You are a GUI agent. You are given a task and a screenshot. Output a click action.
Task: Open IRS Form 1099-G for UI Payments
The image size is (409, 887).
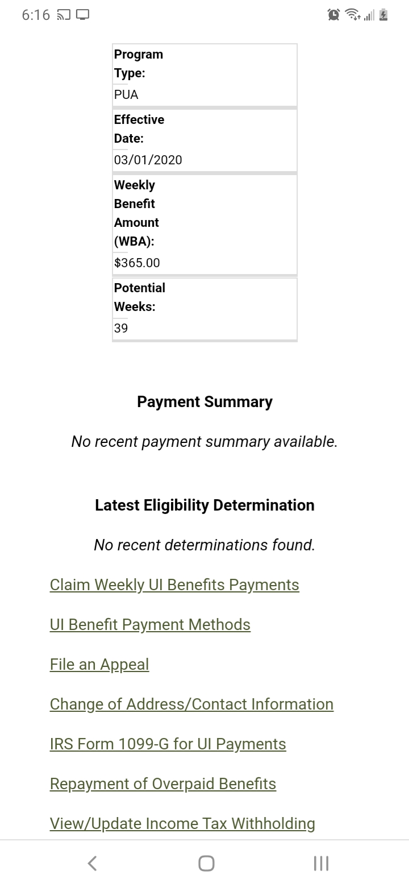(168, 744)
